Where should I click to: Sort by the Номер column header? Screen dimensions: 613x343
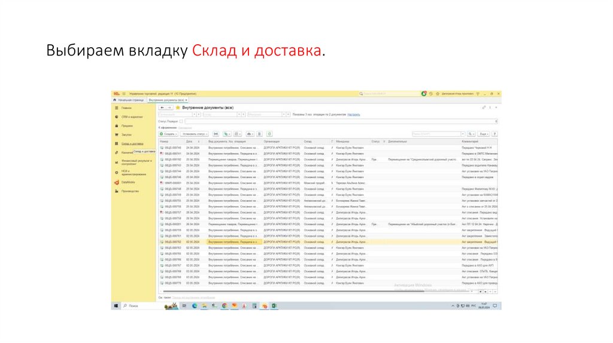[164, 141]
